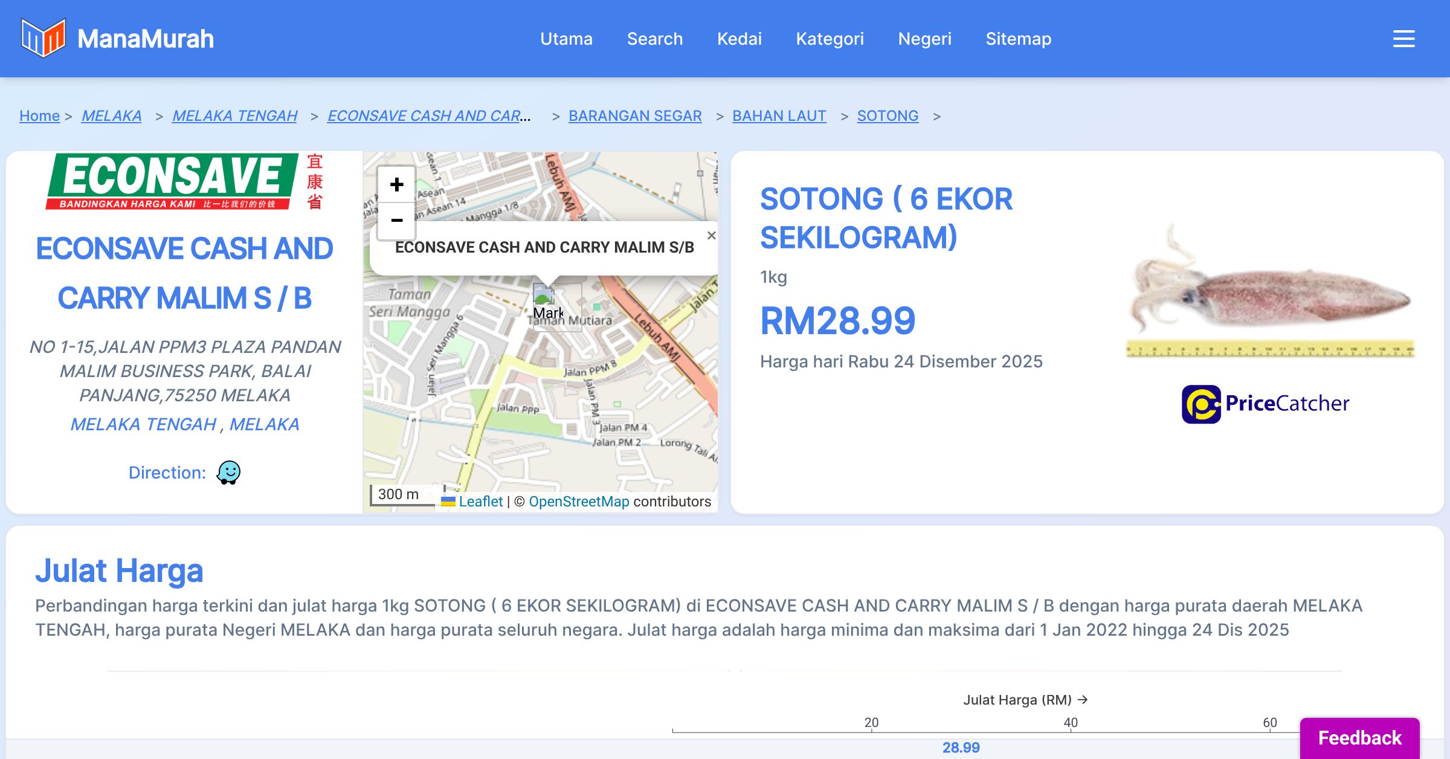This screenshot has height=759, width=1450.
Task: Click the 28.99 price range marker
Action: [961, 748]
